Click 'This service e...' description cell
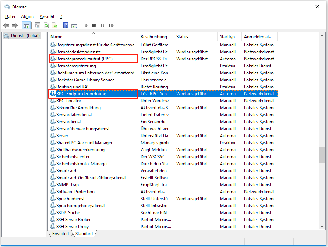Screen dimensions: 328x247 pos(155,80)
